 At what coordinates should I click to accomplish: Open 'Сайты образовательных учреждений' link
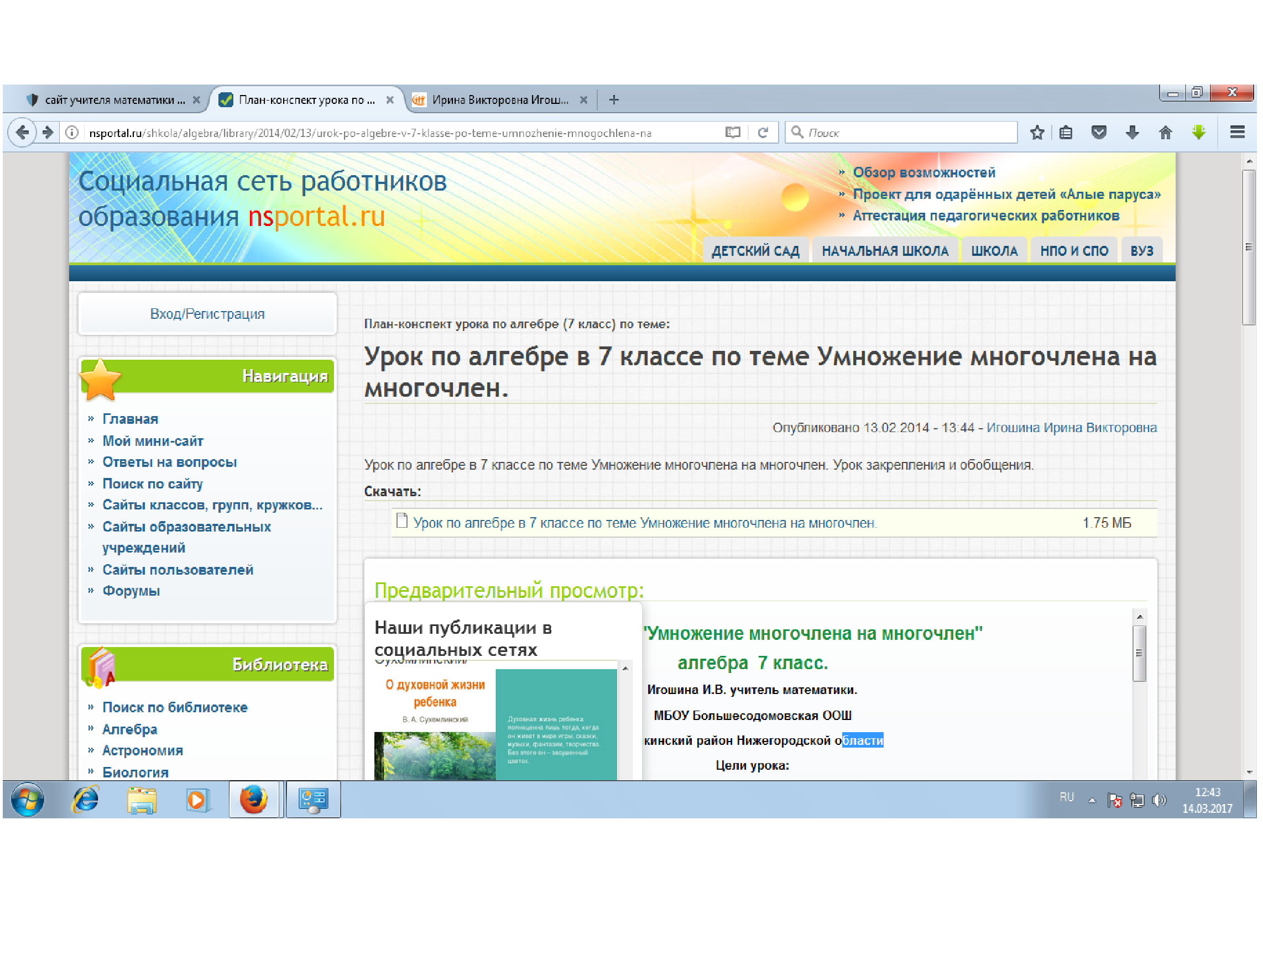coord(186,537)
